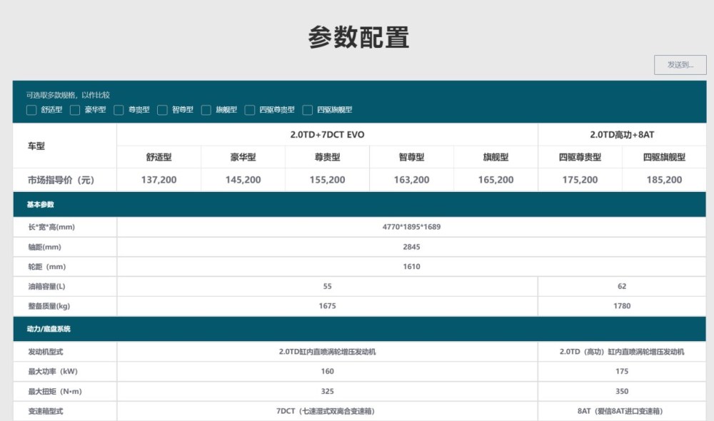Viewport: 714px width, 421px height.
Task: Click the 发动机型式 row label
Action: pos(46,352)
